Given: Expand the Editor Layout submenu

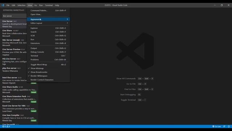Looking at the screenshot, I should pyautogui.click(x=48, y=23).
